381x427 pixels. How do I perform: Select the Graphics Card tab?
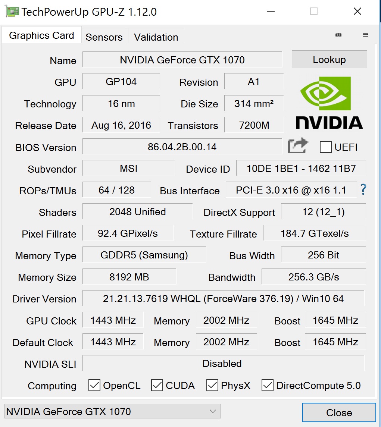41,35
